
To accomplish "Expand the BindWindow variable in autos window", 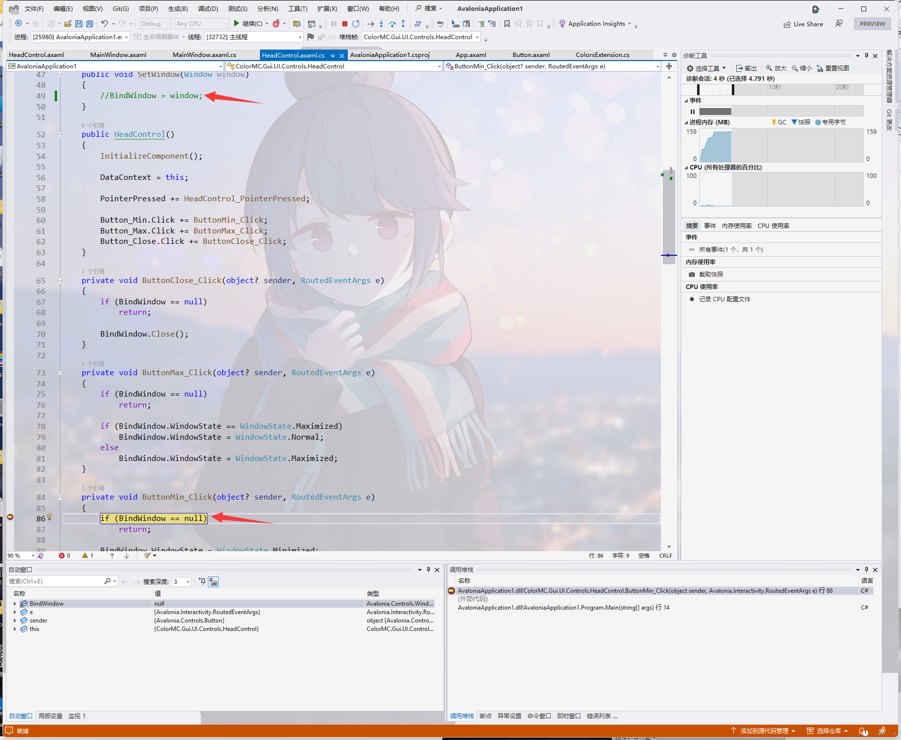I will (15, 603).
